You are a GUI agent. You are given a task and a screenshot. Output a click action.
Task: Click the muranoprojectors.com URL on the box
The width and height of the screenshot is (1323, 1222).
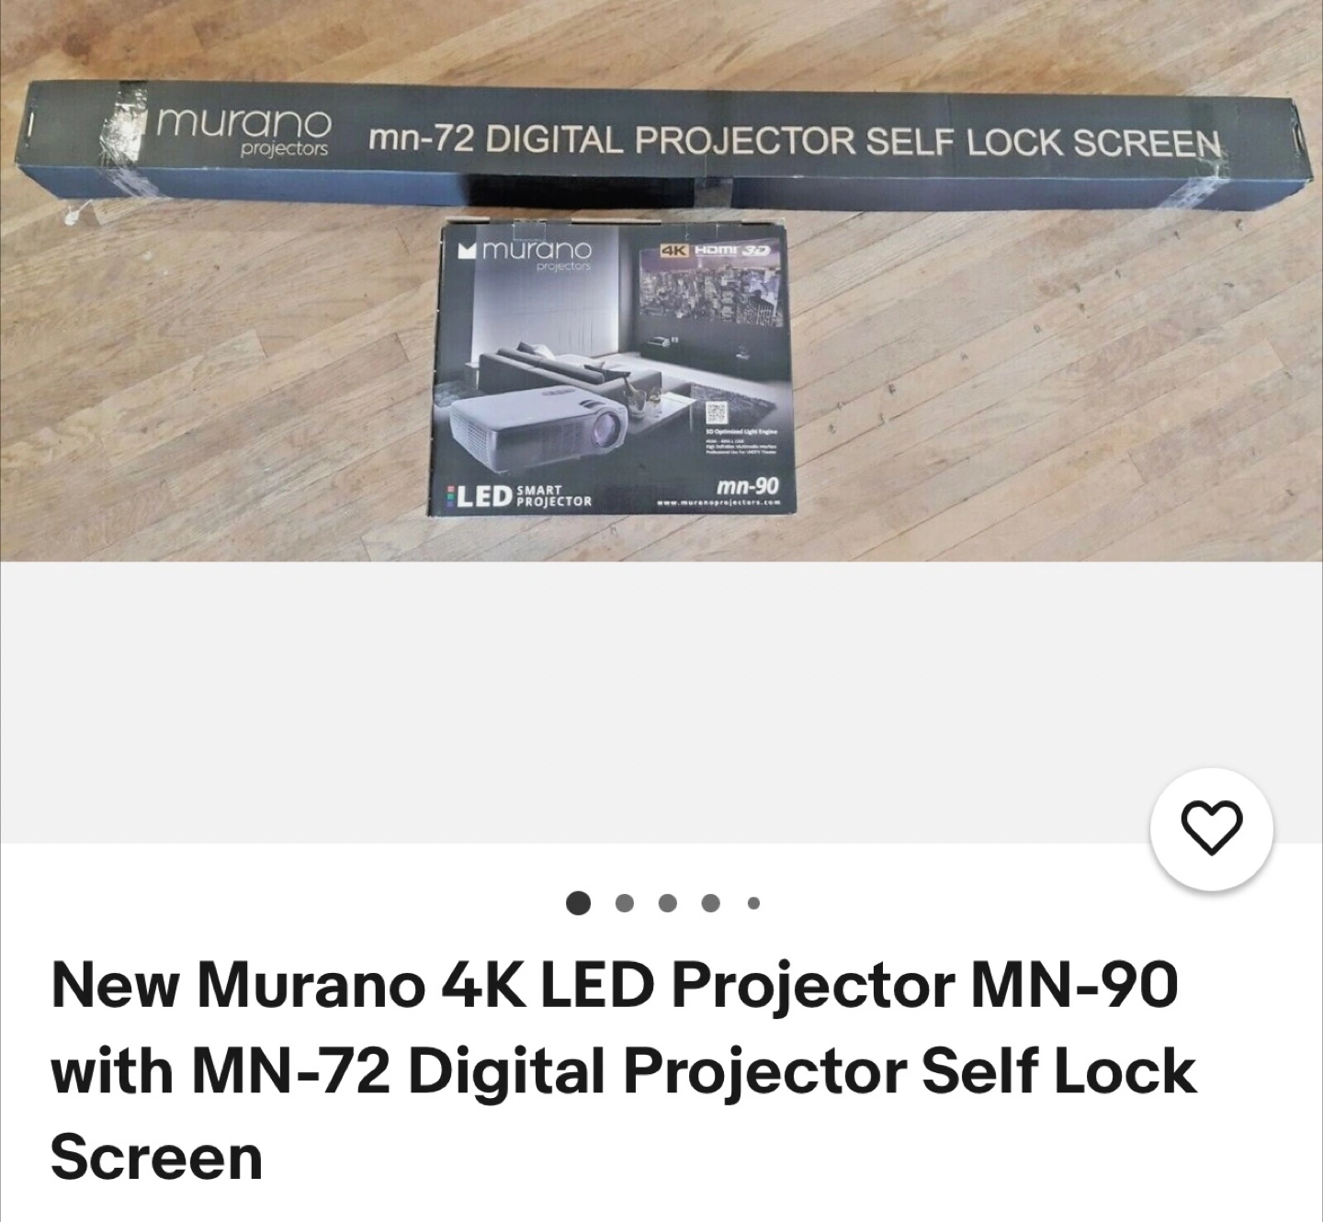[x=718, y=504]
